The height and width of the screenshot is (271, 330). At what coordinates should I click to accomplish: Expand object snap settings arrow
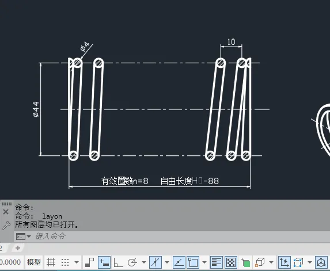click(x=204, y=262)
